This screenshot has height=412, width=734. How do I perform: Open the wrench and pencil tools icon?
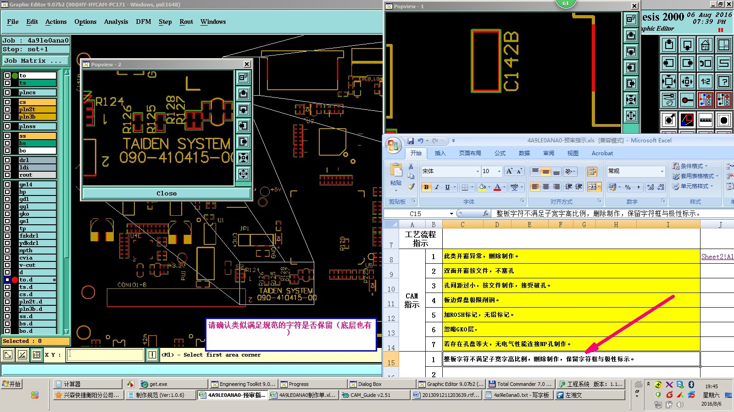669,100
